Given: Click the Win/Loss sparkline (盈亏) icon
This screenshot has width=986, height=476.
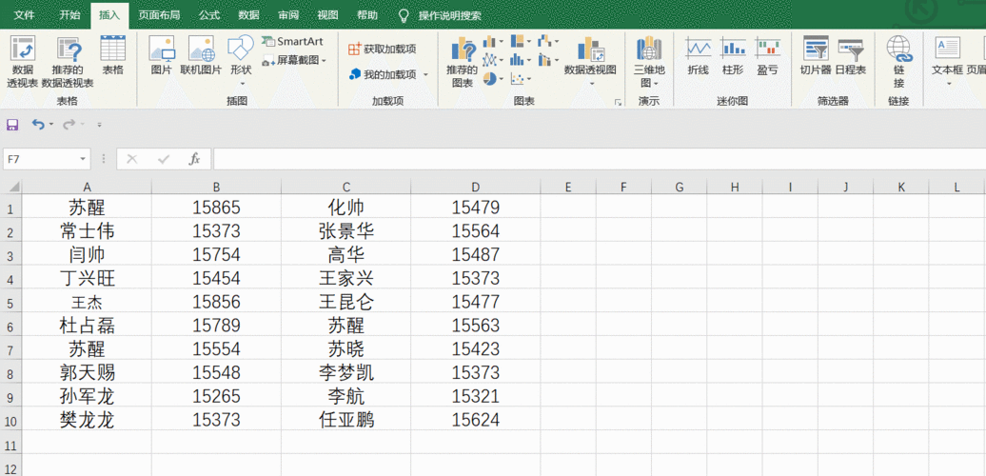Looking at the screenshot, I should click(767, 55).
